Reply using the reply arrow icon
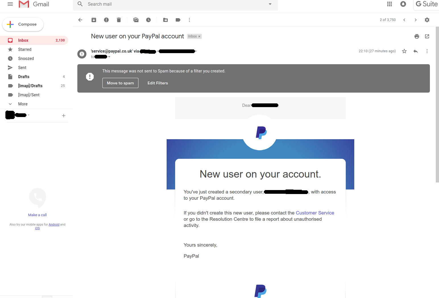Image resolution: width=439 pixels, height=298 pixels. [416, 51]
